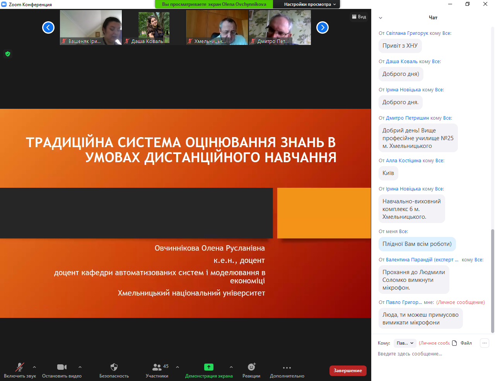Click the chat message input field
Image resolution: width=495 pixels, height=381 pixels.
tap(429, 354)
